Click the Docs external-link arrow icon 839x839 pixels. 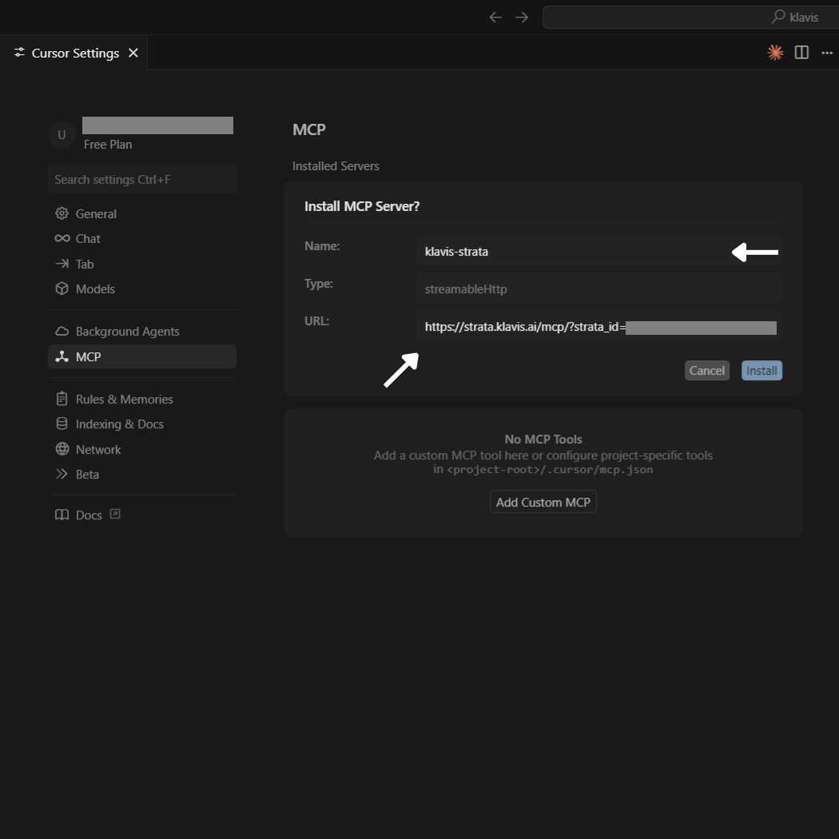coord(114,515)
